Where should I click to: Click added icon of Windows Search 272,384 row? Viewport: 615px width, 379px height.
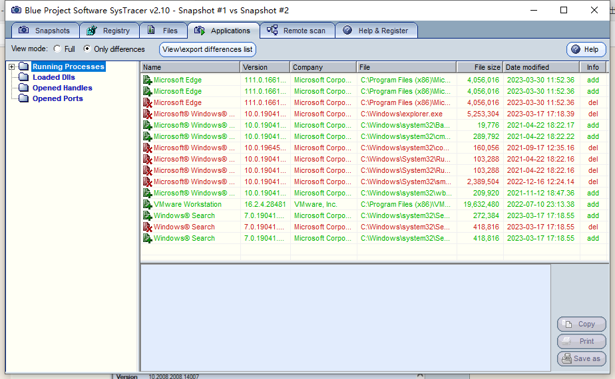click(148, 216)
